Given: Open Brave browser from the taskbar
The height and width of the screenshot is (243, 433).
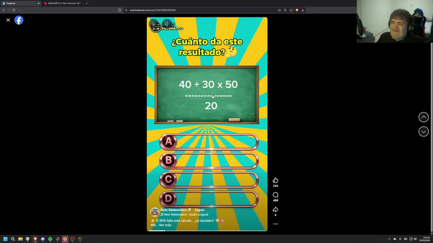Looking at the screenshot, I should click(35, 239).
